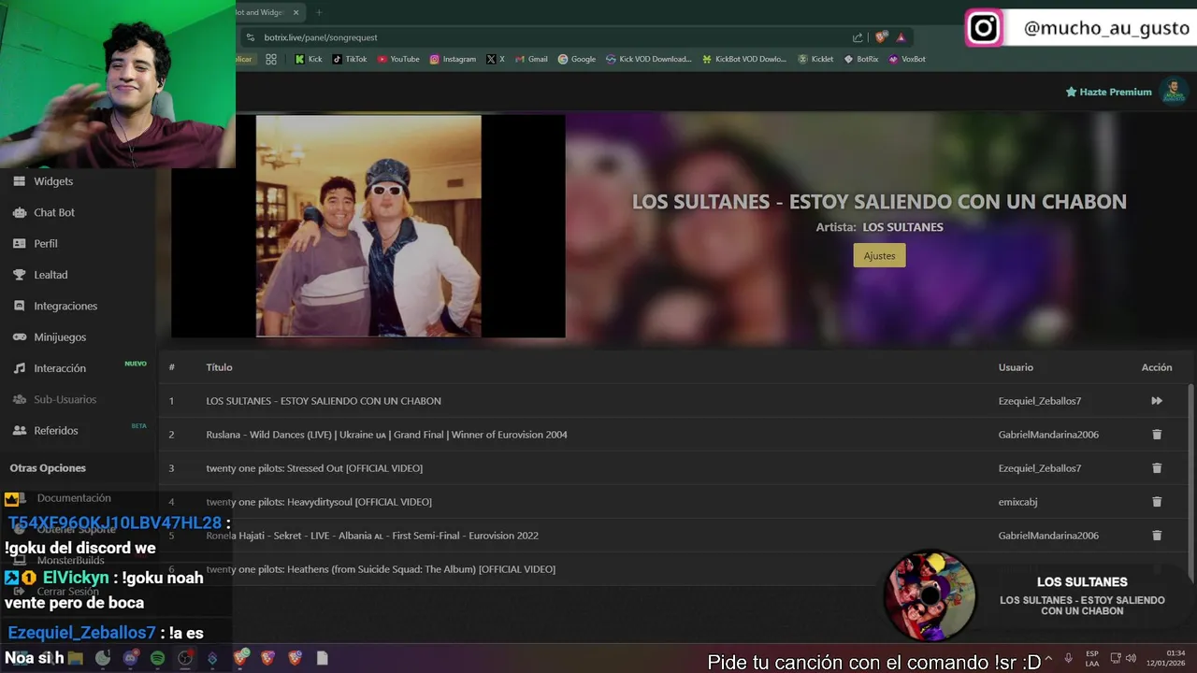1197x673 pixels.
Task: Select row 'LOS SULTANES - ESTOY SALIENDO CON UN CHABON'
Action: click(x=673, y=401)
